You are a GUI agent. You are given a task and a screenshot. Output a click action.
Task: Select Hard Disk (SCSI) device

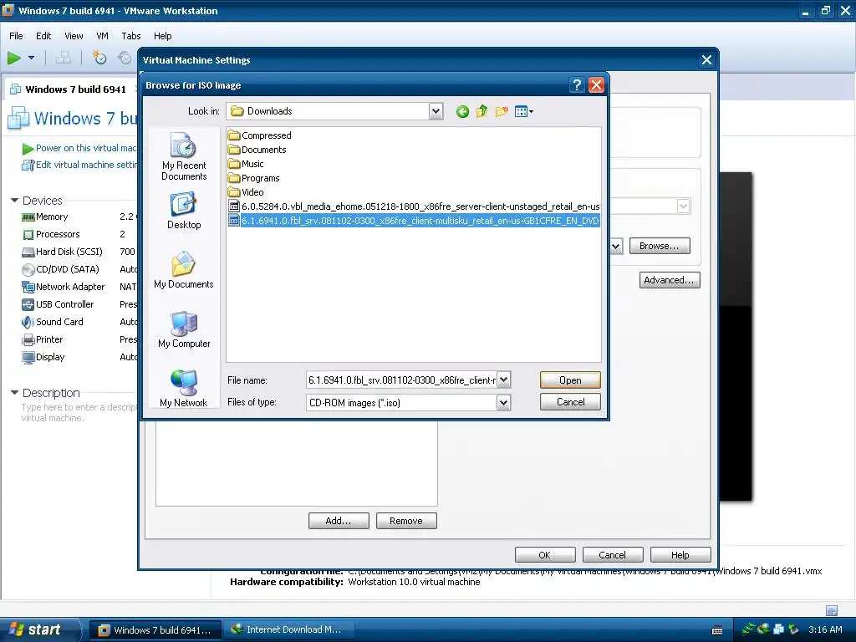click(x=78, y=252)
